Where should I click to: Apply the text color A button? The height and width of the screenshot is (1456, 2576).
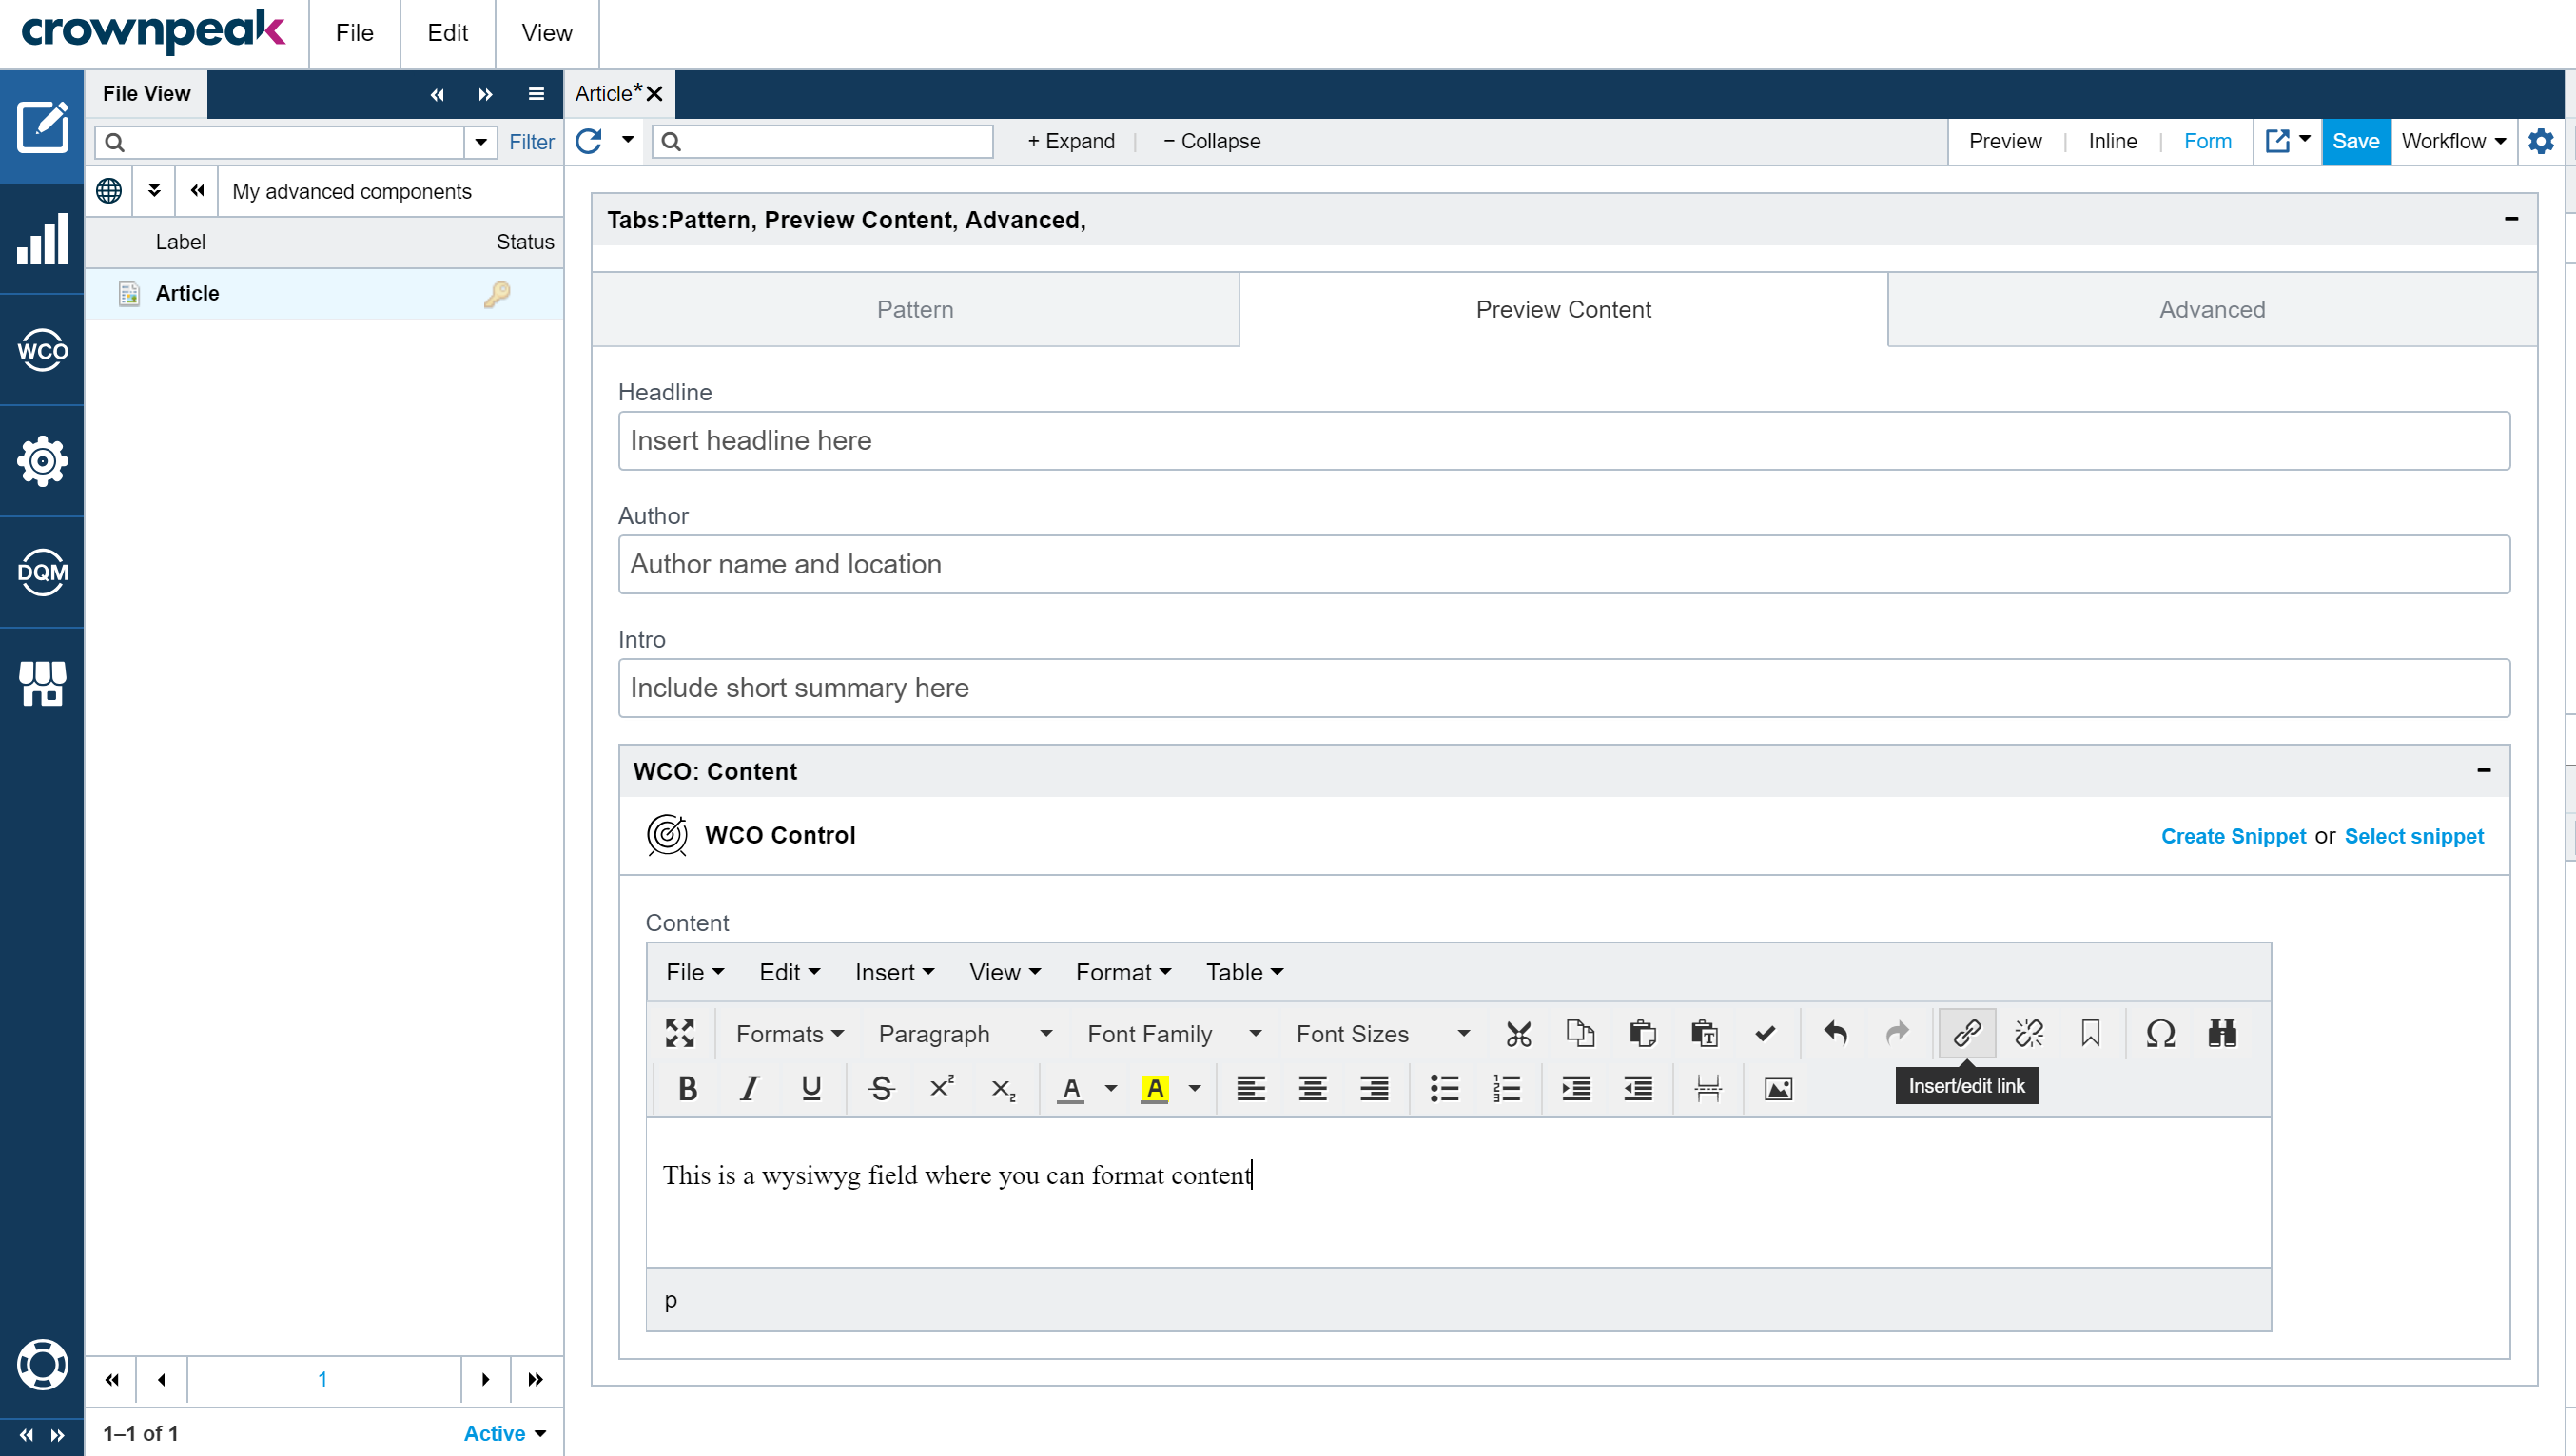[x=1071, y=1088]
